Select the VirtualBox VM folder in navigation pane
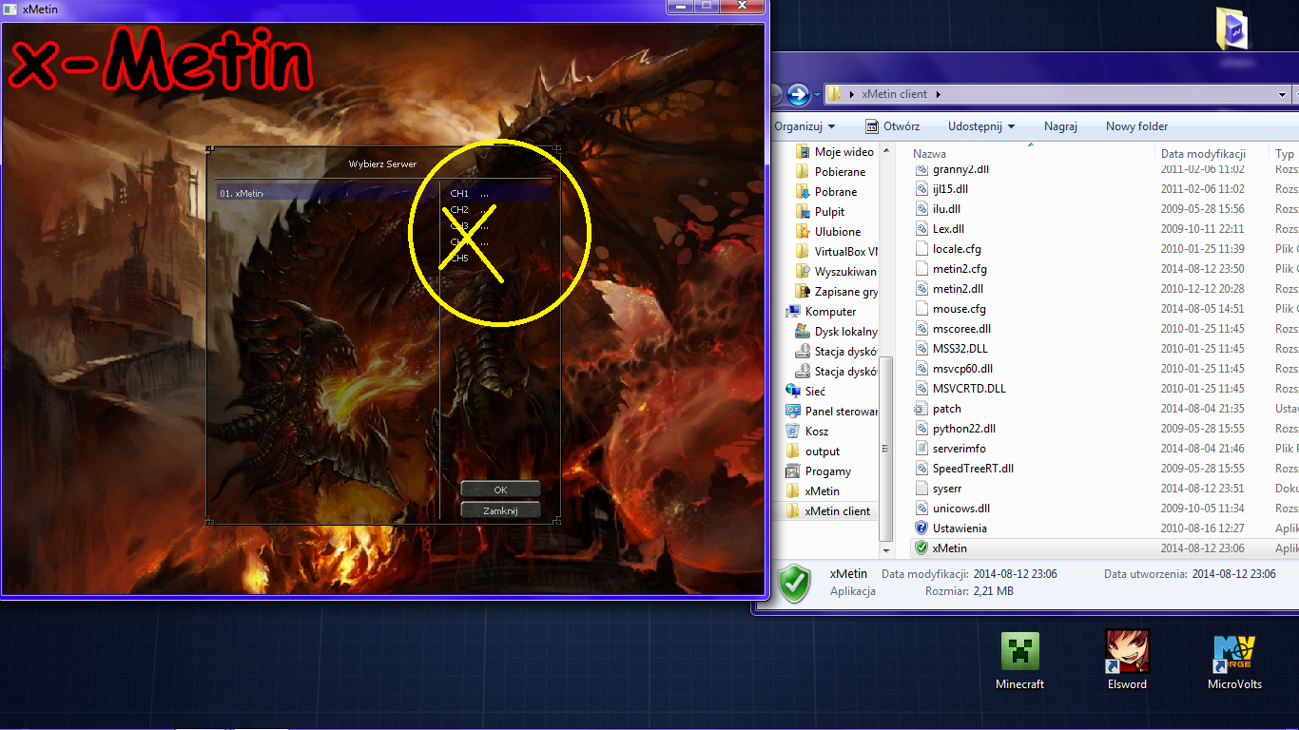The width and height of the screenshot is (1299, 730). point(845,252)
